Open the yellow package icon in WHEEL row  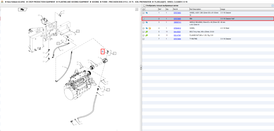[150, 28]
